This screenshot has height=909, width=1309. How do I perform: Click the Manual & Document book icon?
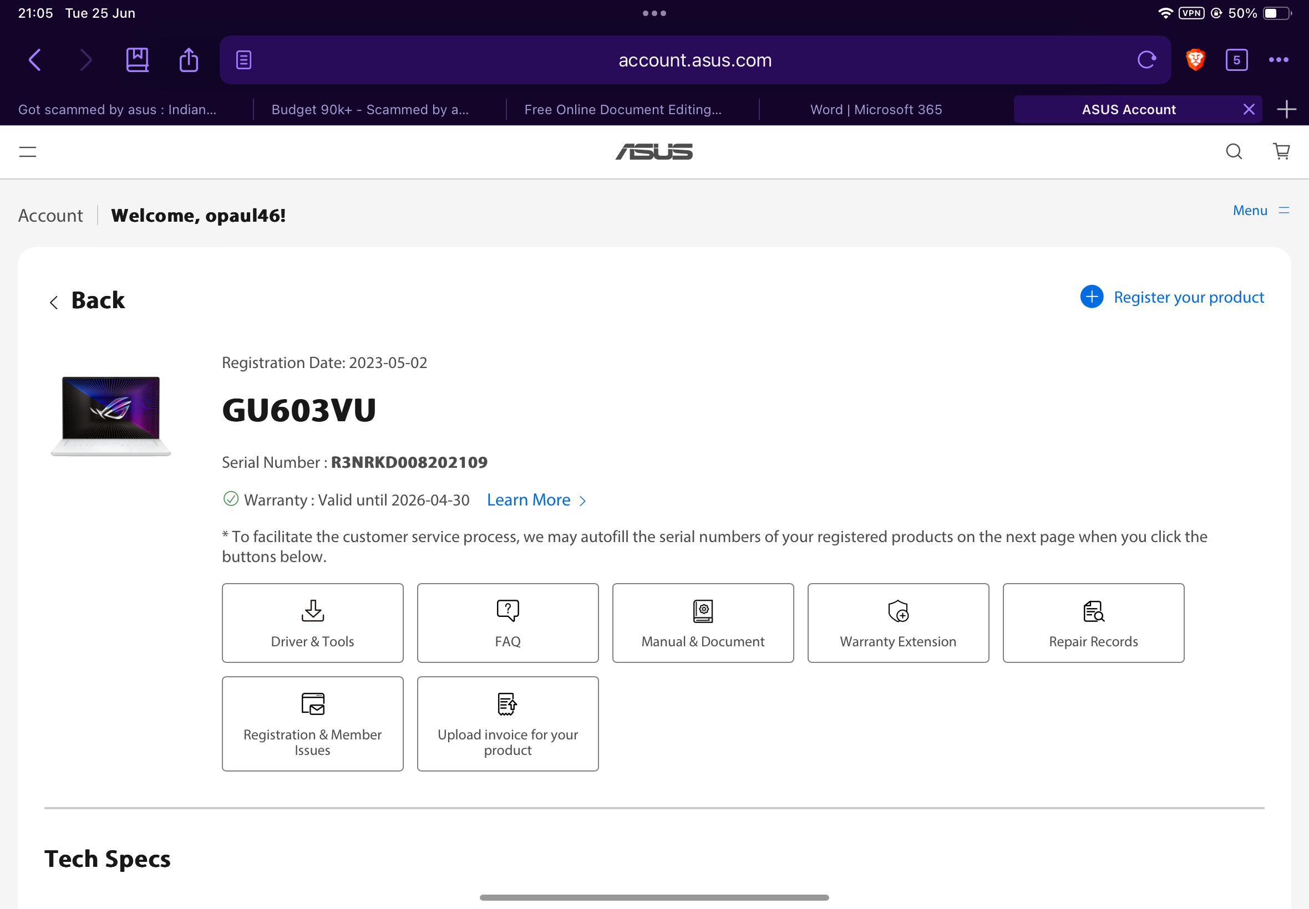tap(703, 611)
